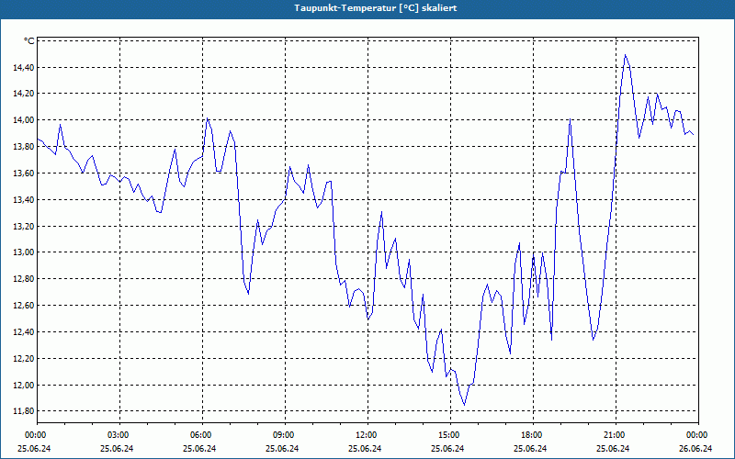The width and height of the screenshot is (735, 459).
Task: Click the 13,00 y-axis label
Action: pos(23,252)
